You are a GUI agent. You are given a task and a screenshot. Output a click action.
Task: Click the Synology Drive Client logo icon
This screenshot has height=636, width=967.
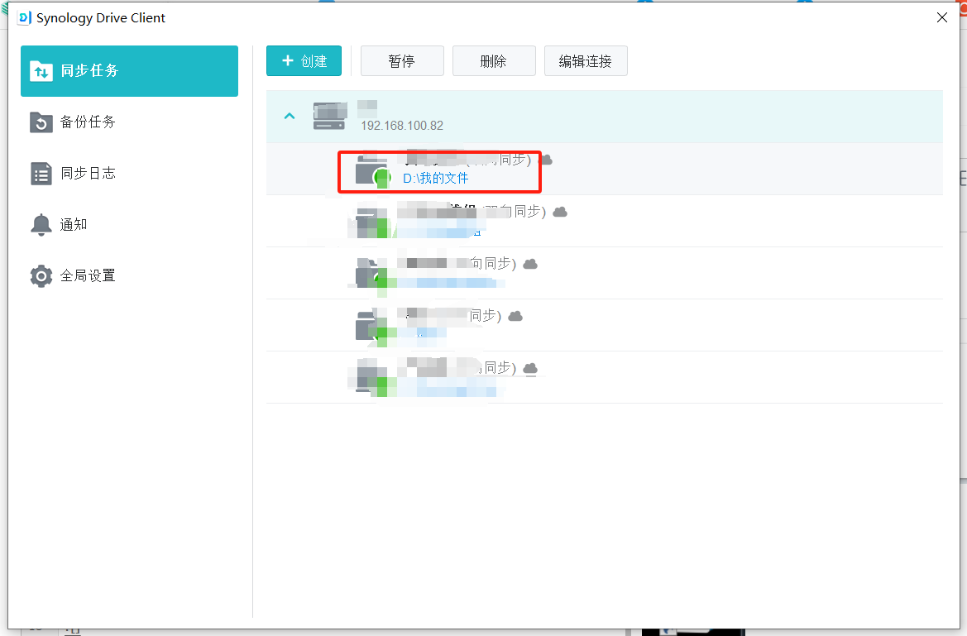[25, 18]
